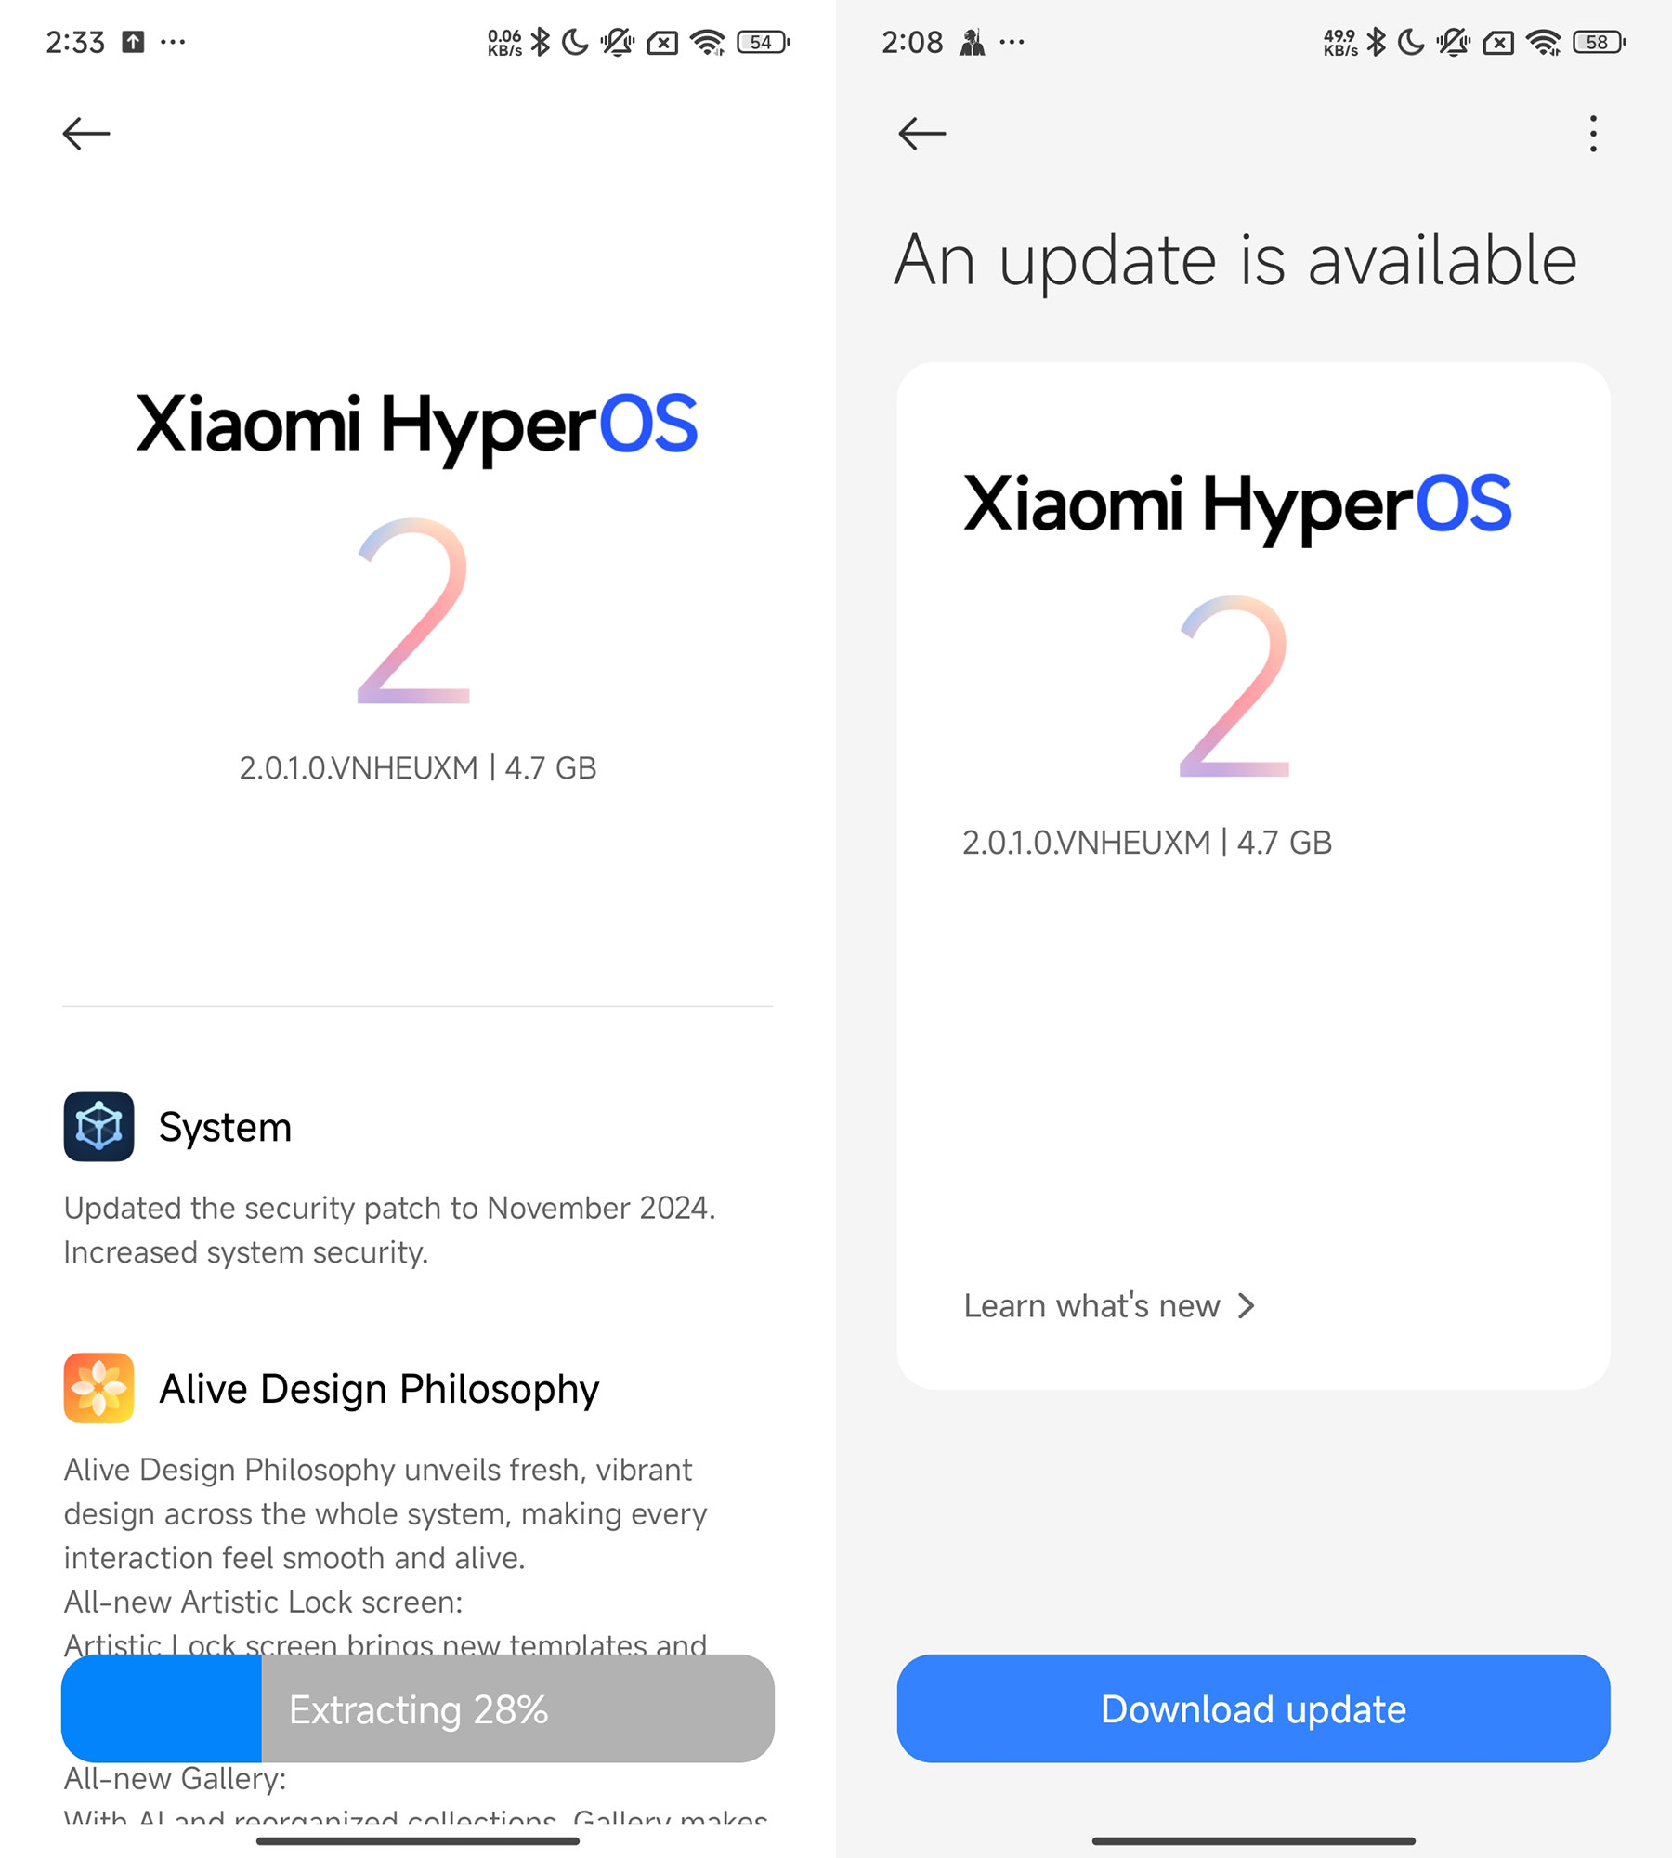Tap the Alive Design Philosophy heading

379,1389
